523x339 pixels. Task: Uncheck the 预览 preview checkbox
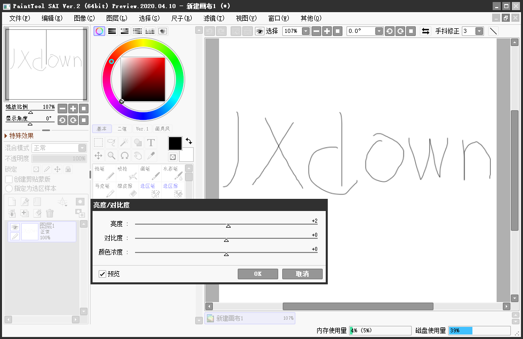(x=102, y=274)
